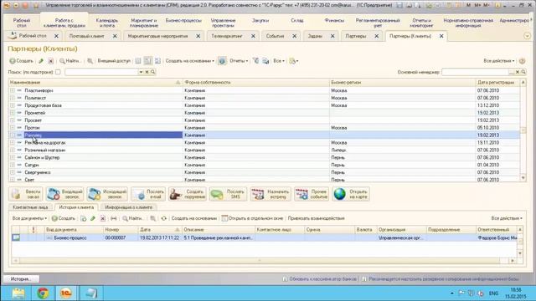Screen dimensions: 536x301
Task: Click the green pencil edit icon in partners toolbar
Action: [x=41, y=61]
